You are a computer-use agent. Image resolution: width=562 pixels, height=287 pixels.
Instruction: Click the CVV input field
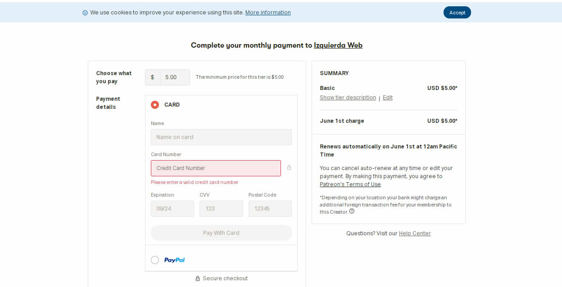[221, 209]
